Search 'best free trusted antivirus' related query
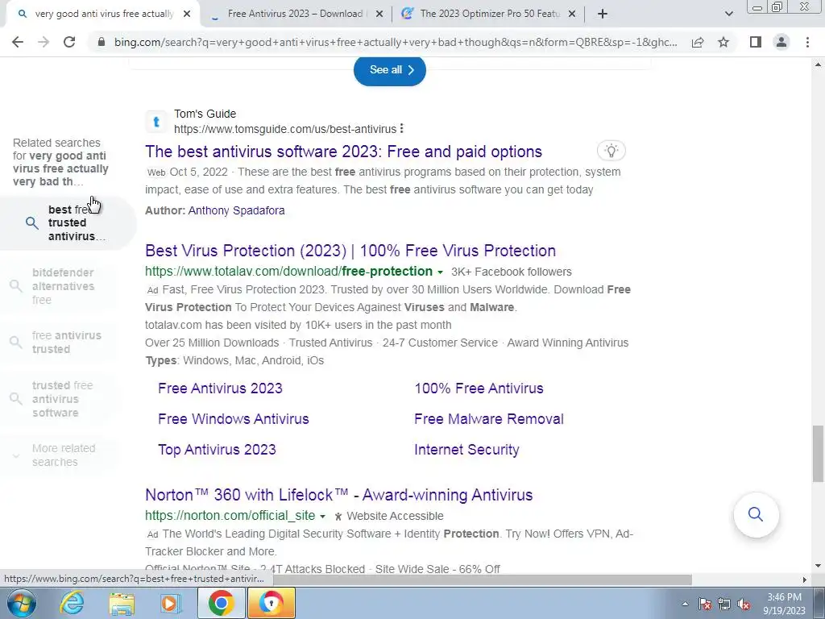Image resolution: width=825 pixels, height=619 pixels. point(68,223)
